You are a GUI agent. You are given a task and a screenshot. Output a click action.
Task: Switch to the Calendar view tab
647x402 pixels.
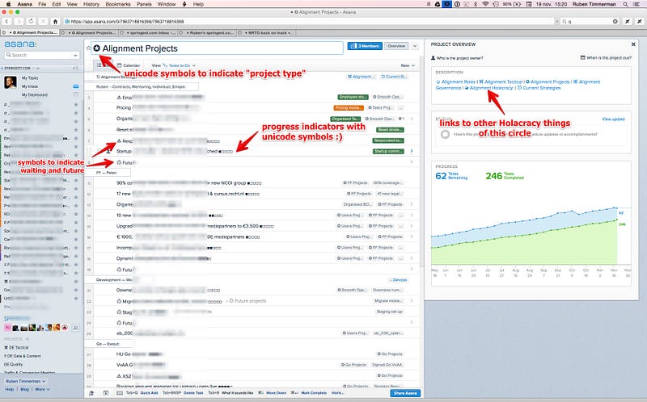(x=129, y=65)
